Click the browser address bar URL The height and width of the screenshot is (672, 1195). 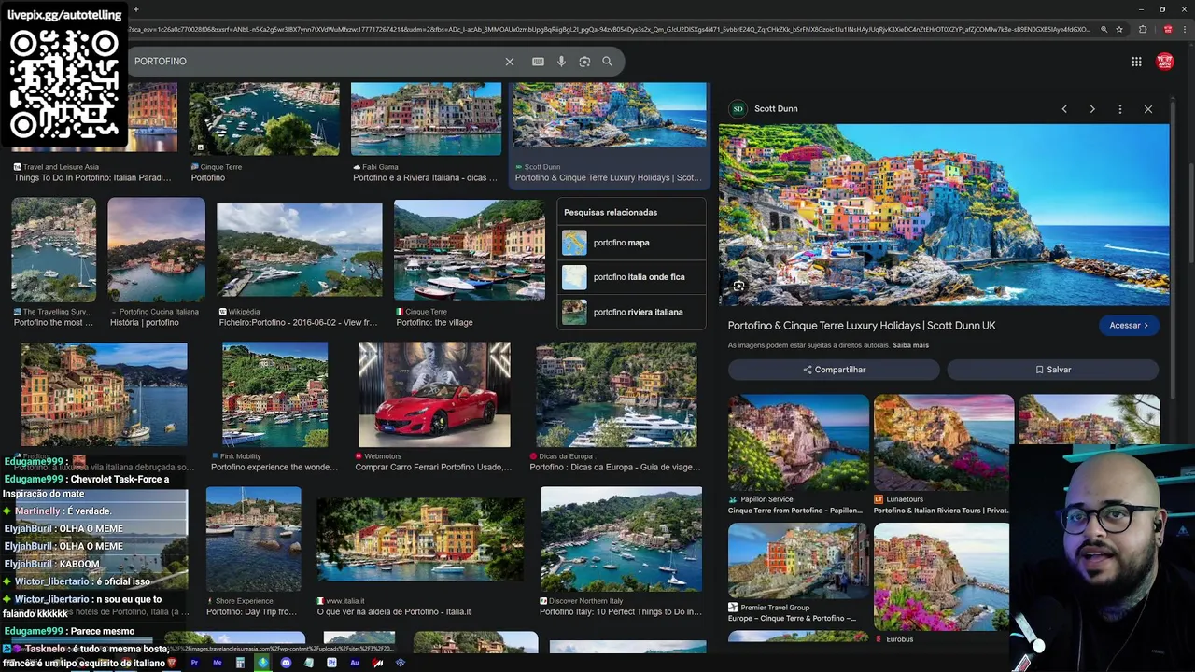pyautogui.click(x=607, y=29)
